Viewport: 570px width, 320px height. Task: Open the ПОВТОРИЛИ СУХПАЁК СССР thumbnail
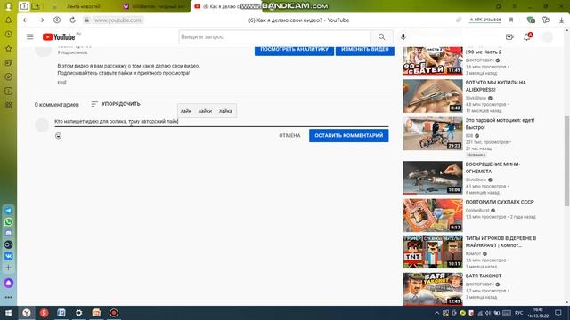pos(432,215)
